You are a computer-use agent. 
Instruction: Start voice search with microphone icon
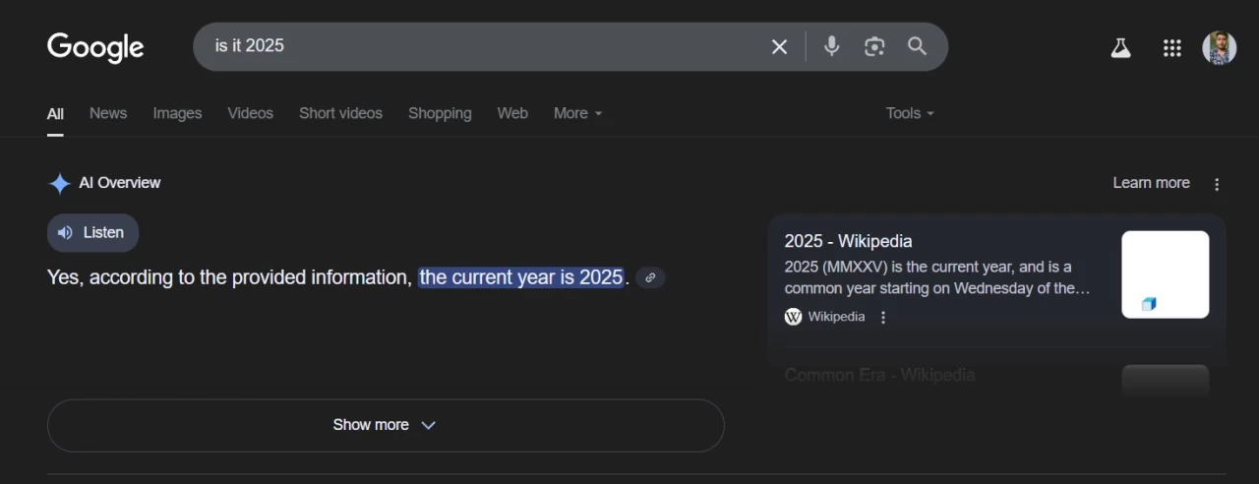(x=832, y=46)
